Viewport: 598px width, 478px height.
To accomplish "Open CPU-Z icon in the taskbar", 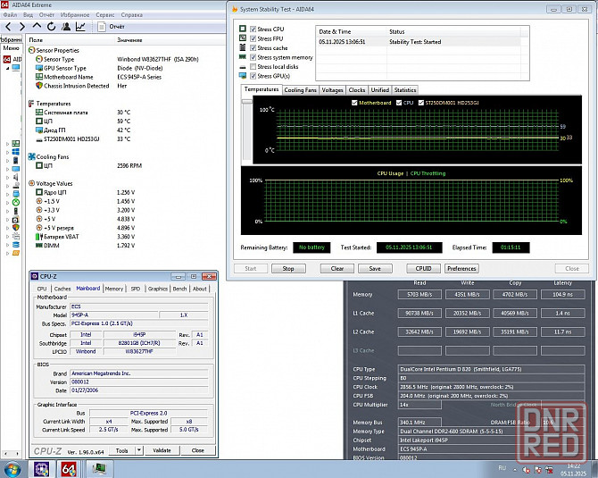I will point(41,468).
